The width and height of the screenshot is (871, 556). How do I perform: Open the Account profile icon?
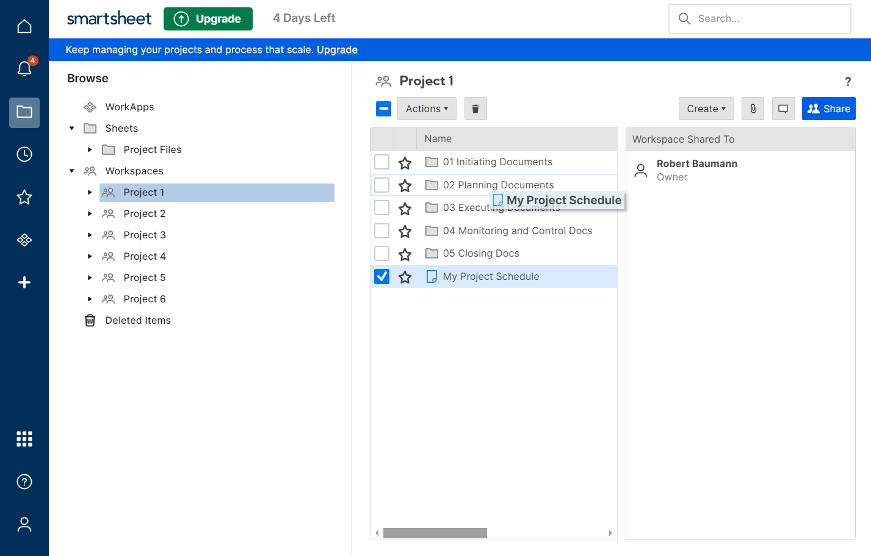(24, 524)
